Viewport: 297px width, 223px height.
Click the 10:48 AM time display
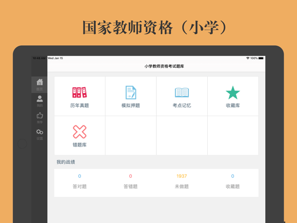coord(39,58)
